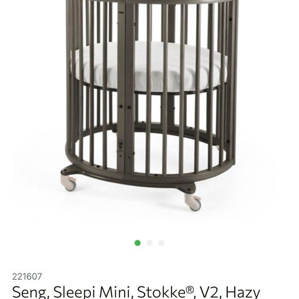Click the warning label sticker on center post
The width and height of the screenshot is (299, 299).
(x=121, y=145)
